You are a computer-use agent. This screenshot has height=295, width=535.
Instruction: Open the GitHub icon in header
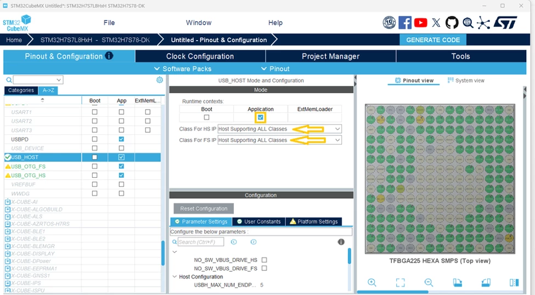click(x=452, y=23)
